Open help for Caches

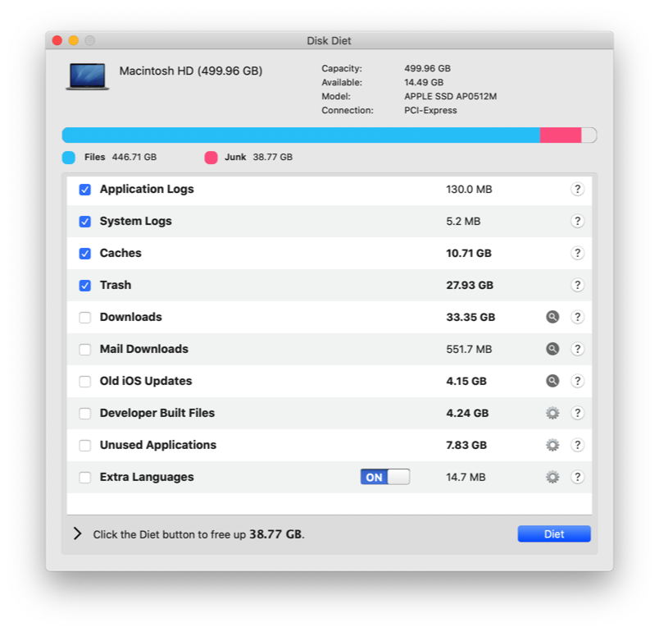[578, 254]
